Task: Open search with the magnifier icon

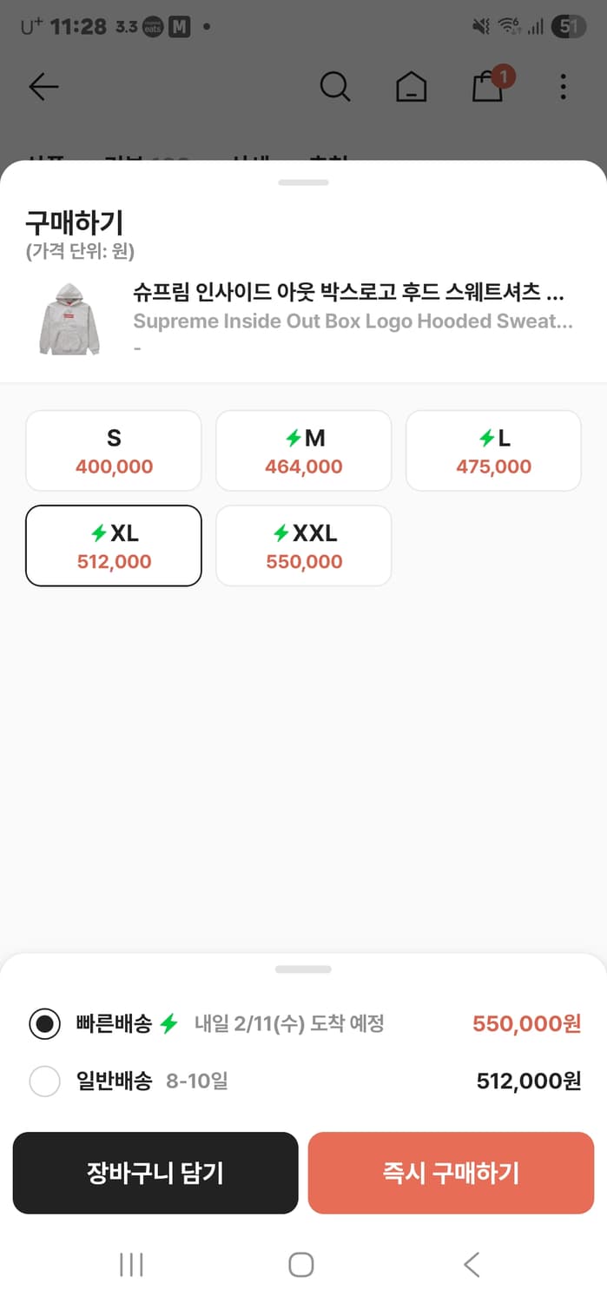Action: click(334, 87)
